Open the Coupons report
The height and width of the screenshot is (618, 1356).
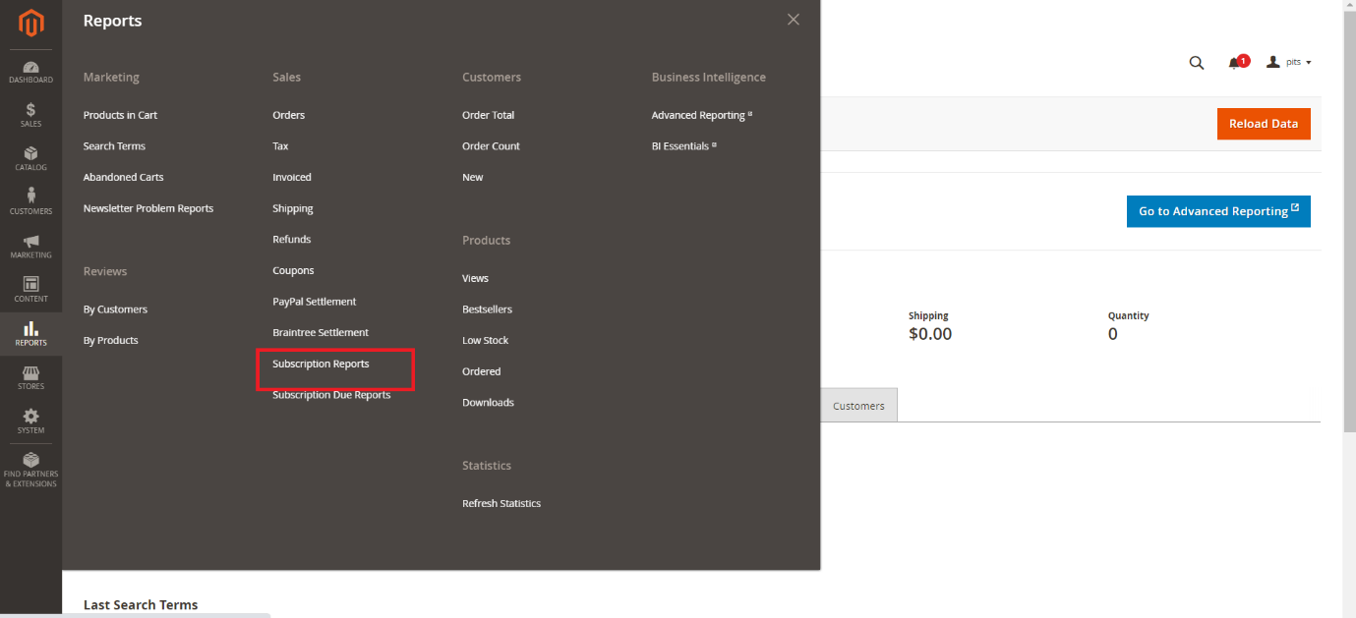point(293,271)
